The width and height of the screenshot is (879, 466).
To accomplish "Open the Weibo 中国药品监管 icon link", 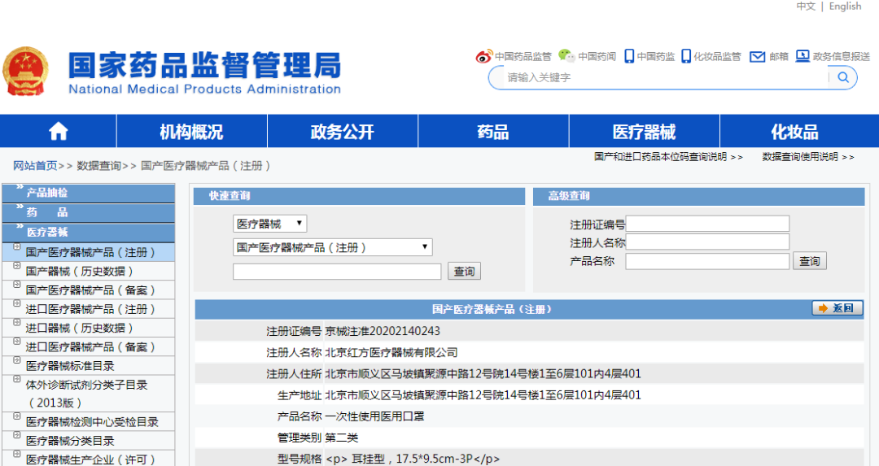I will tap(484, 56).
